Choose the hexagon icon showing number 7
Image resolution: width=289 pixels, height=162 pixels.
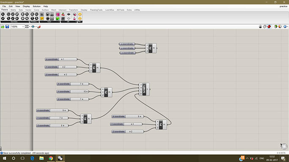32,19
